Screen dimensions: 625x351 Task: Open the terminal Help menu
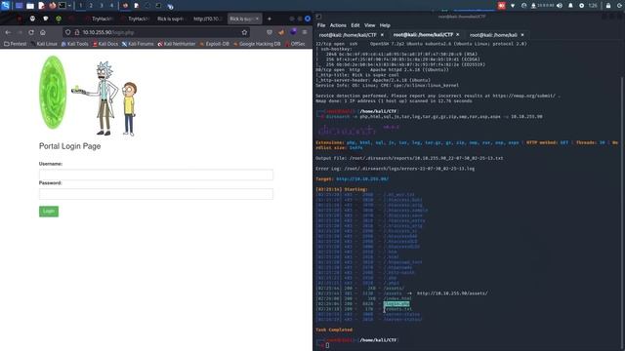click(x=385, y=25)
